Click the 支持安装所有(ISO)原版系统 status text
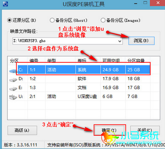This screenshot has width=165, height=149. tap(74, 145)
